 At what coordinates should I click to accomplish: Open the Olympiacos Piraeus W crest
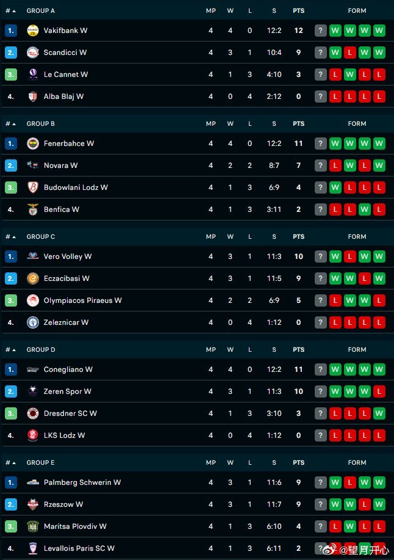tap(33, 300)
